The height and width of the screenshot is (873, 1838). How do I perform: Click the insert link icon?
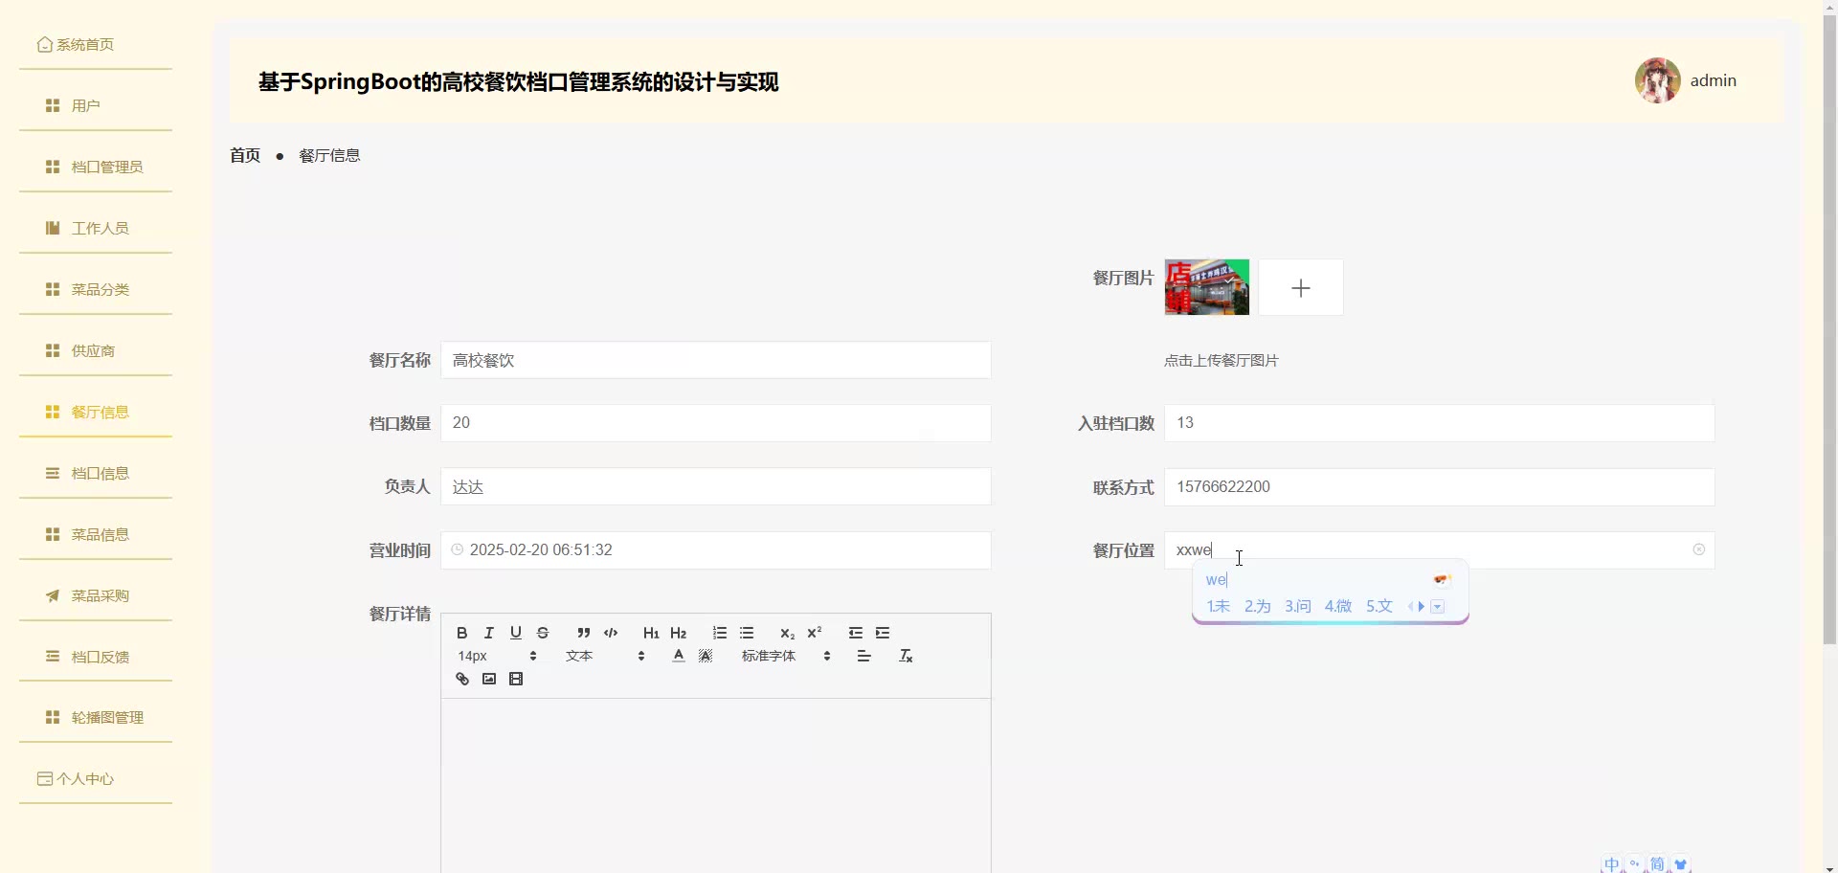[462, 679]
